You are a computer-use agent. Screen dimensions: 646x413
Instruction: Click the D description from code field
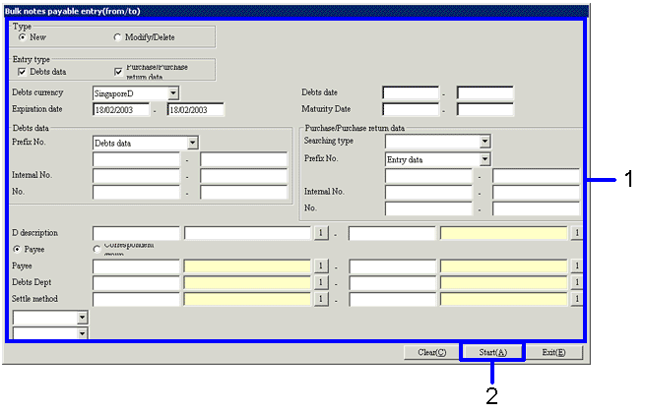(x=136, y=233)
